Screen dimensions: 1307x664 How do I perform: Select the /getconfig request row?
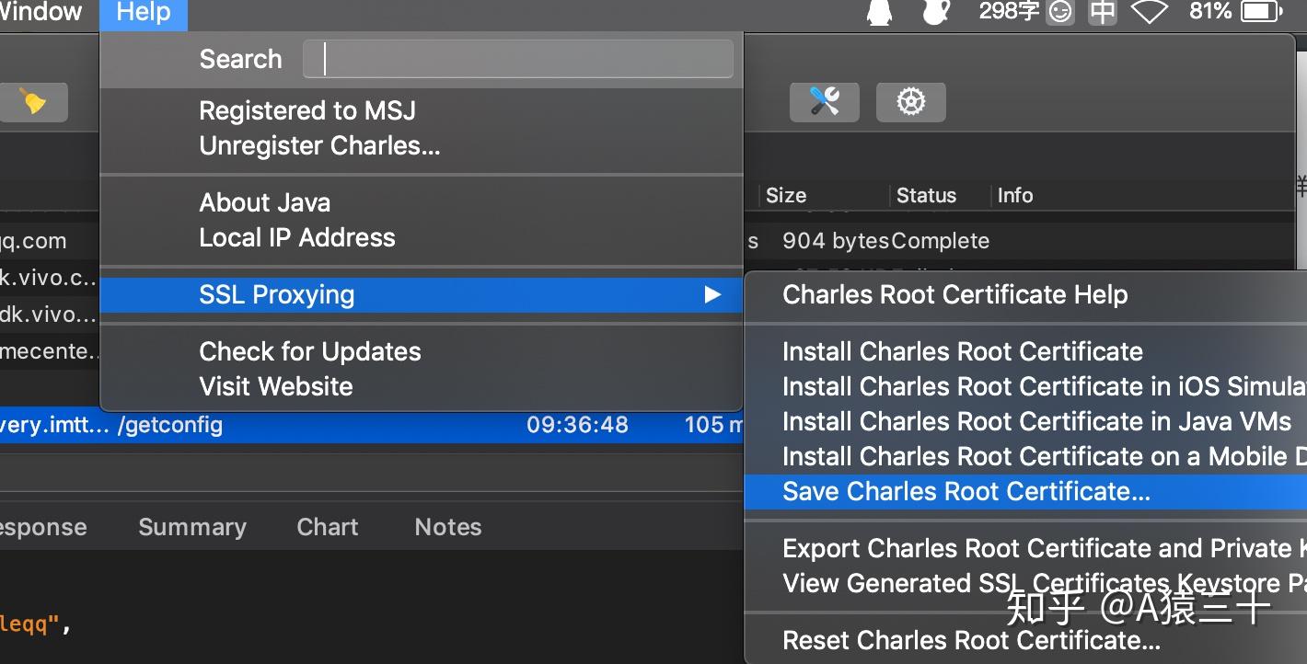pyautogui.click(x=372, y=425)
